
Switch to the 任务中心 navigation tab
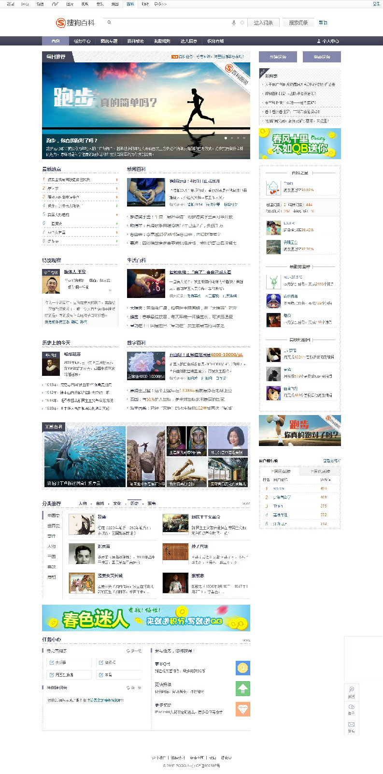click(x=82, y=41)
